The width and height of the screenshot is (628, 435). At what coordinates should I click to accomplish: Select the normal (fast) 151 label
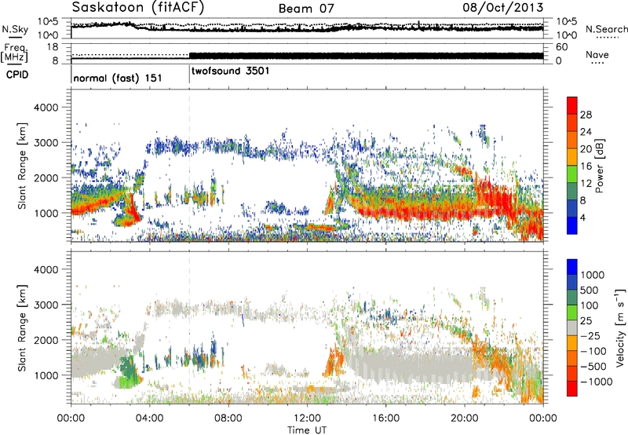pos(118,78)
